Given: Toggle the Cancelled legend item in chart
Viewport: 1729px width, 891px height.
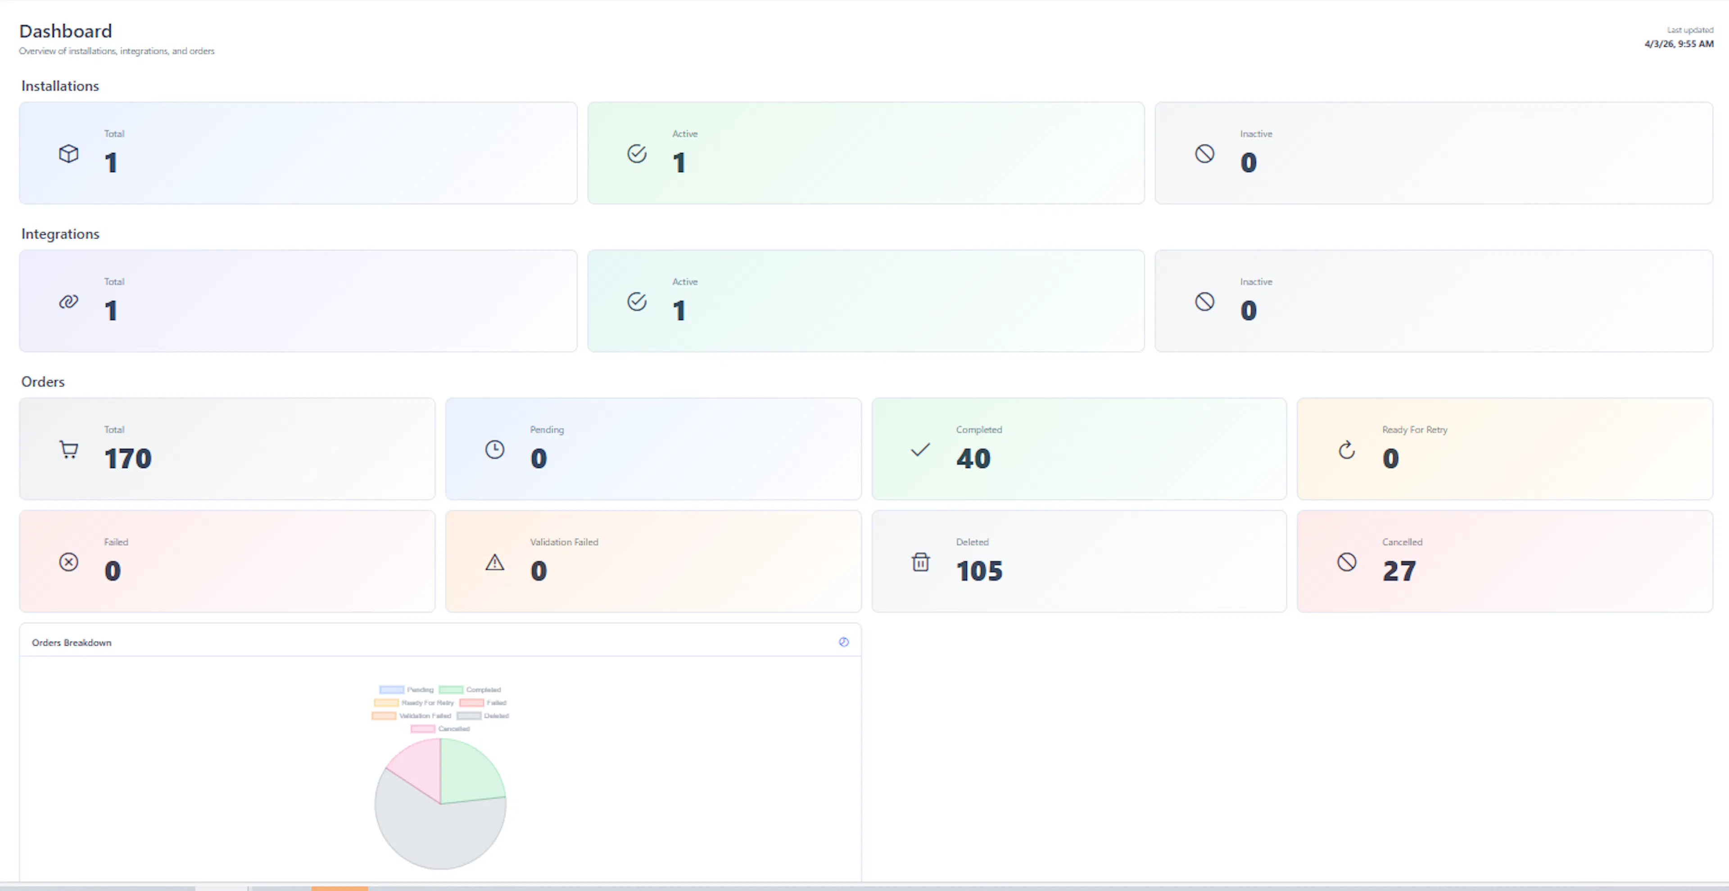Looking at the screenshot, I should [440, 729].
